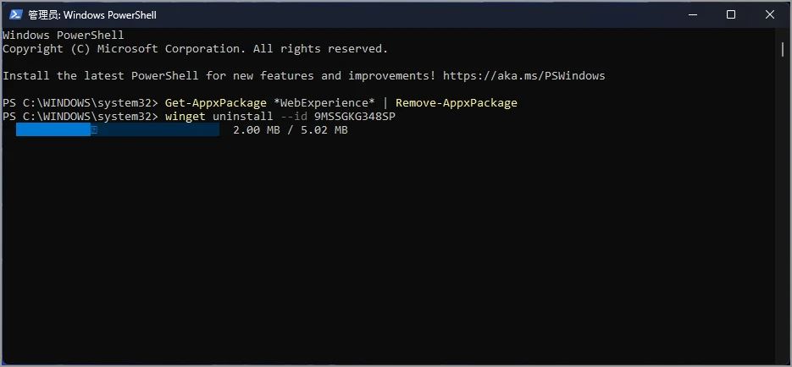Viewport: 792px width, 367px height.
Task: Click the Copyright Microsoft Corporation line
Action: coord(195,49)
